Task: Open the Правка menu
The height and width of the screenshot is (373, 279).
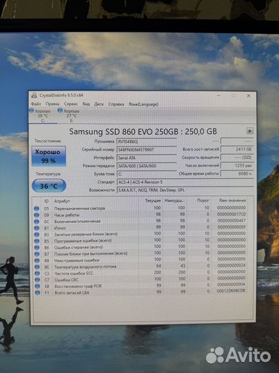Action: point(52,104)
